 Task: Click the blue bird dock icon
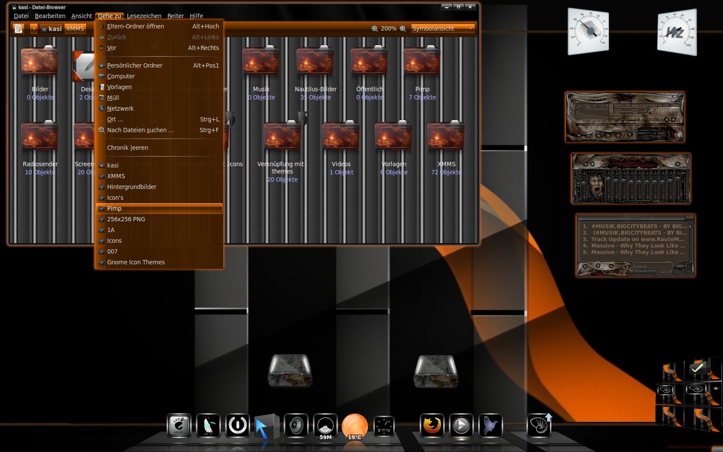[x=491, y=425]
